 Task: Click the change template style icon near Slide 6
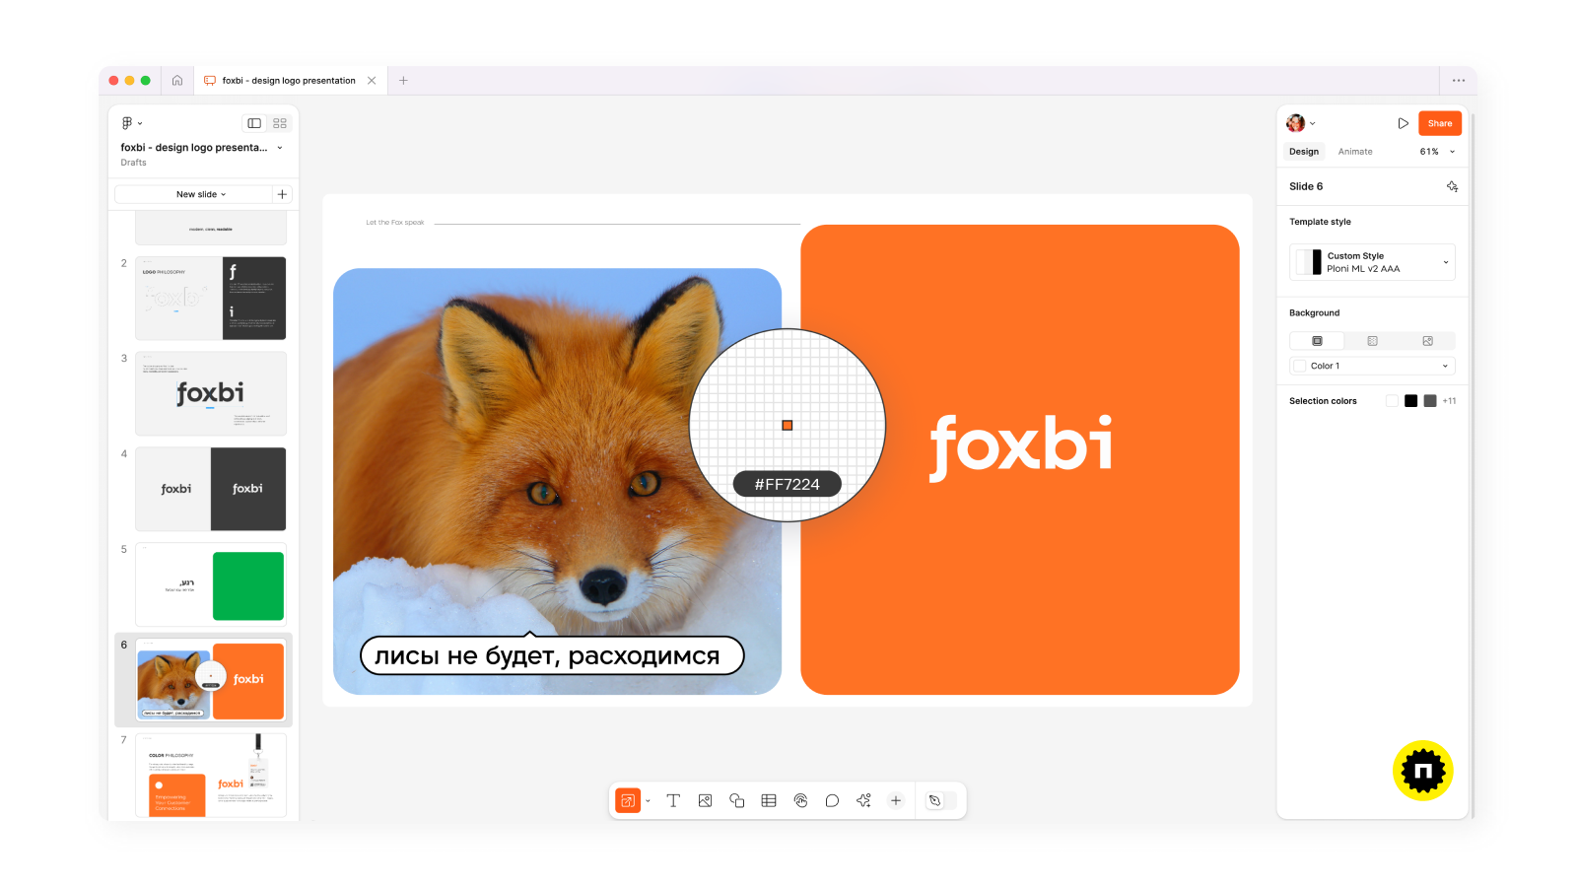(x=1452, y=186)
